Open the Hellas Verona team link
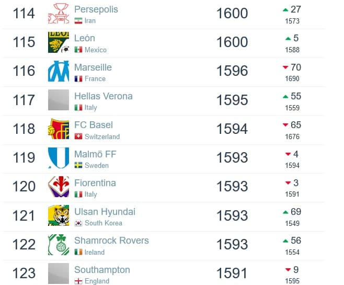Image resolution: width=344 pixels, height=285 pixels. point(104,96)
